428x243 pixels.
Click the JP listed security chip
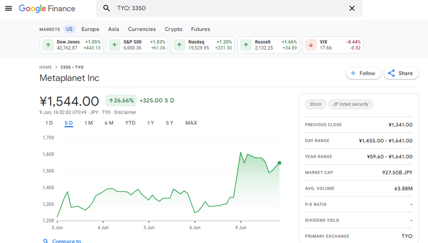pos(351,104)
